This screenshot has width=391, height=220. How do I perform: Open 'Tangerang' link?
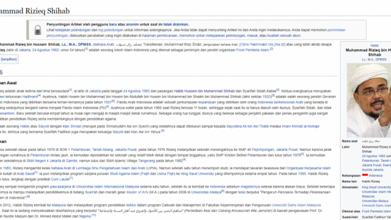[x=146, y=161]
